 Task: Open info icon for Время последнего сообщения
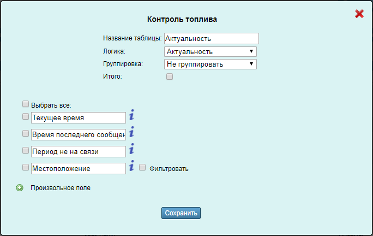(131, 132)
